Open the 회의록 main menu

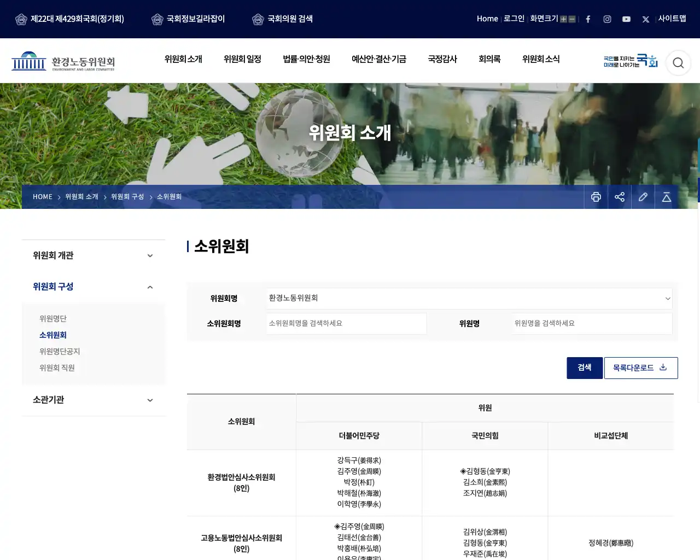(489, 59)
